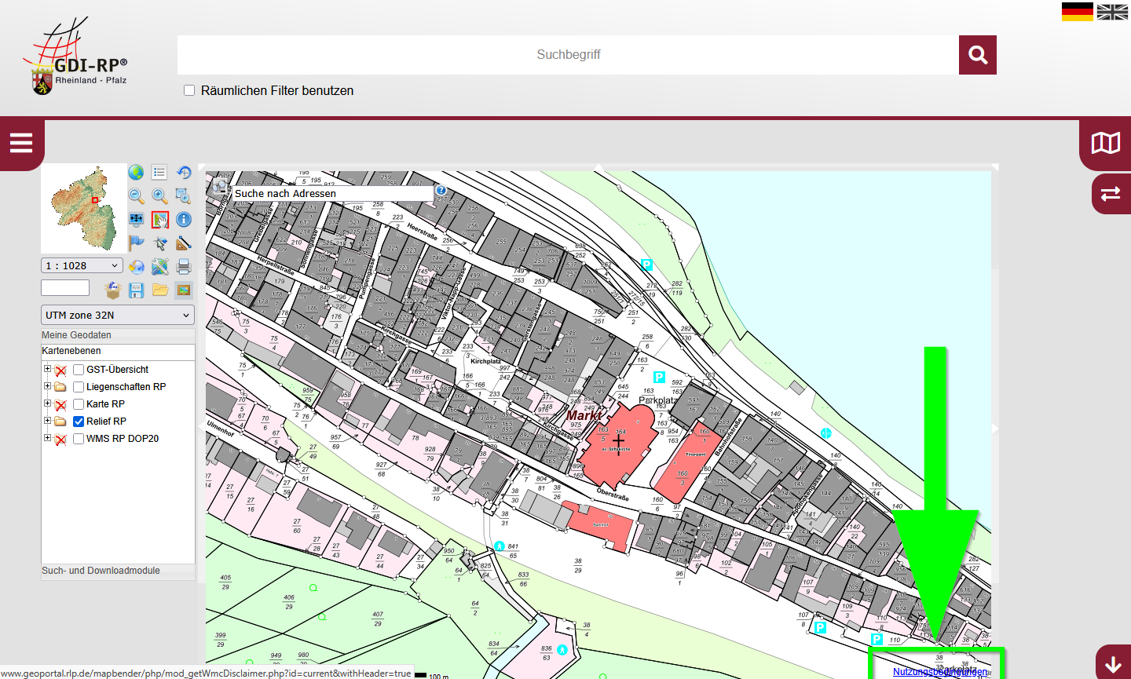Expand the GST-Übersicht layer tree node
Screen dimensions: 1131x679
pyautogui.click(x=47, y=369)
